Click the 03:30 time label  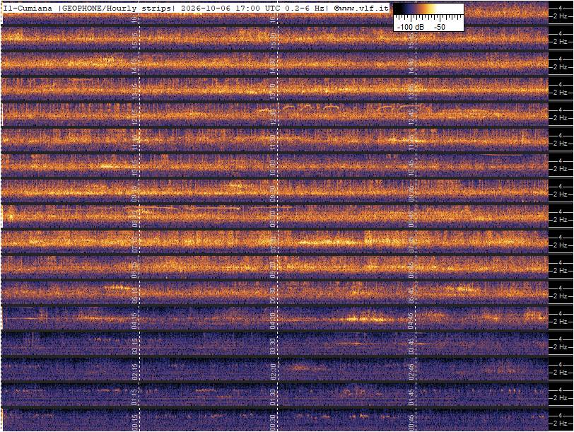[273, 346]
